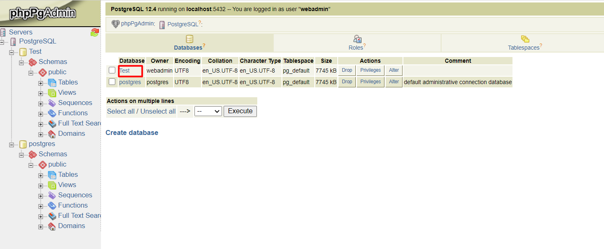Click the Schemas icon under postgres database
604x249 pixels.
click(x=33, y=154)
